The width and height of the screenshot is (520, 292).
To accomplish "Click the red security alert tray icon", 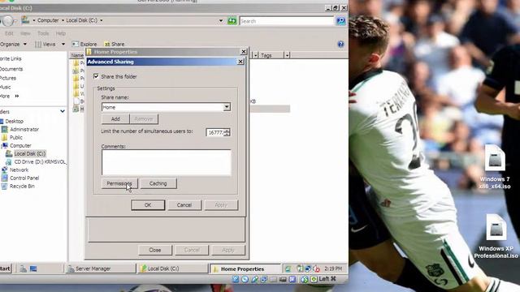I will 316,268.
